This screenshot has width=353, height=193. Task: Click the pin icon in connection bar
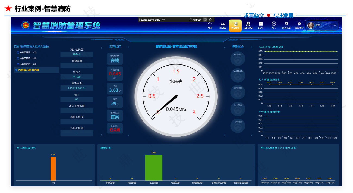coord(210,20)
